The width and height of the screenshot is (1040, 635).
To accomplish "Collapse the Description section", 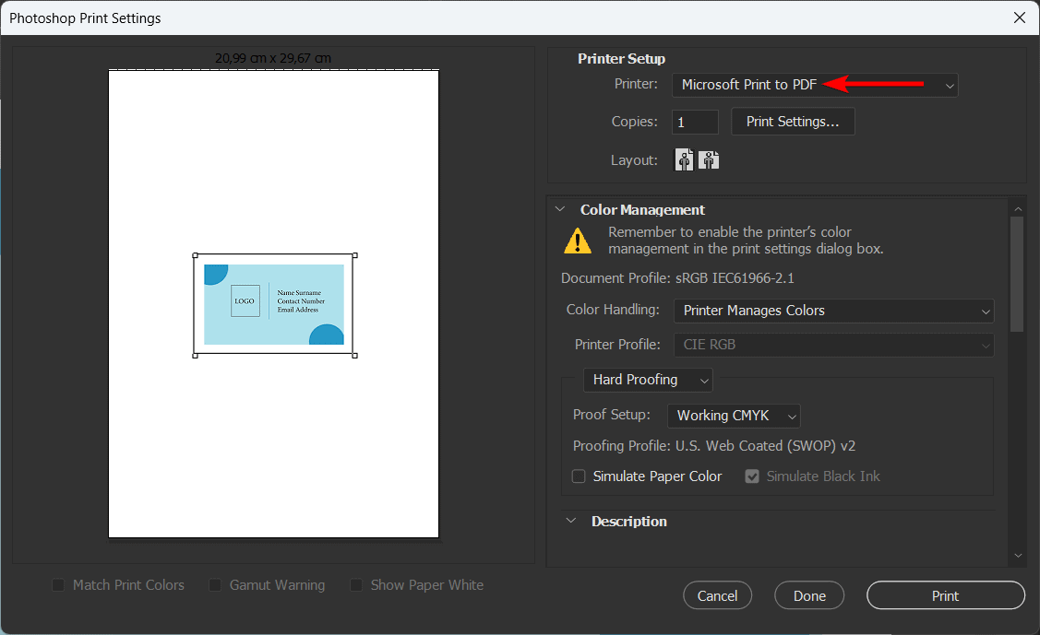I will coord(571,521).
